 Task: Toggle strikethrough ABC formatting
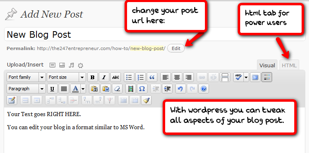116,77
